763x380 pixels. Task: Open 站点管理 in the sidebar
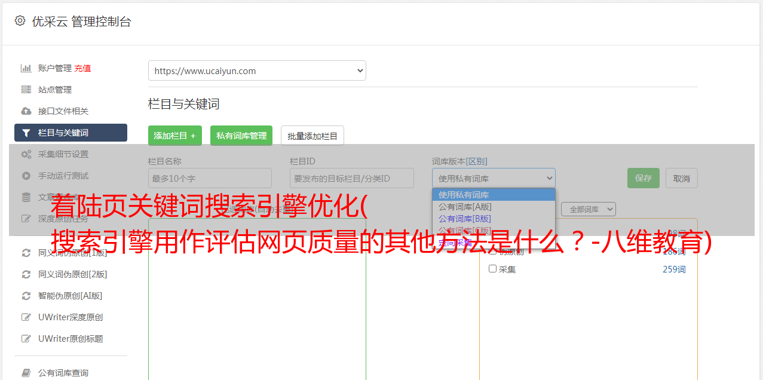click(55, 90)
